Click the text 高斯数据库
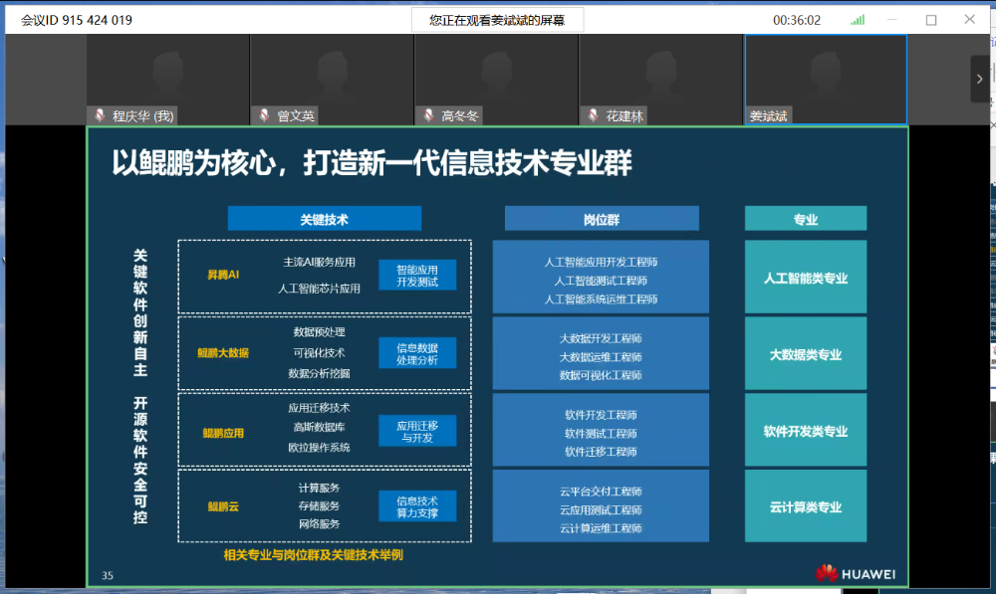 tap(319, 427)
